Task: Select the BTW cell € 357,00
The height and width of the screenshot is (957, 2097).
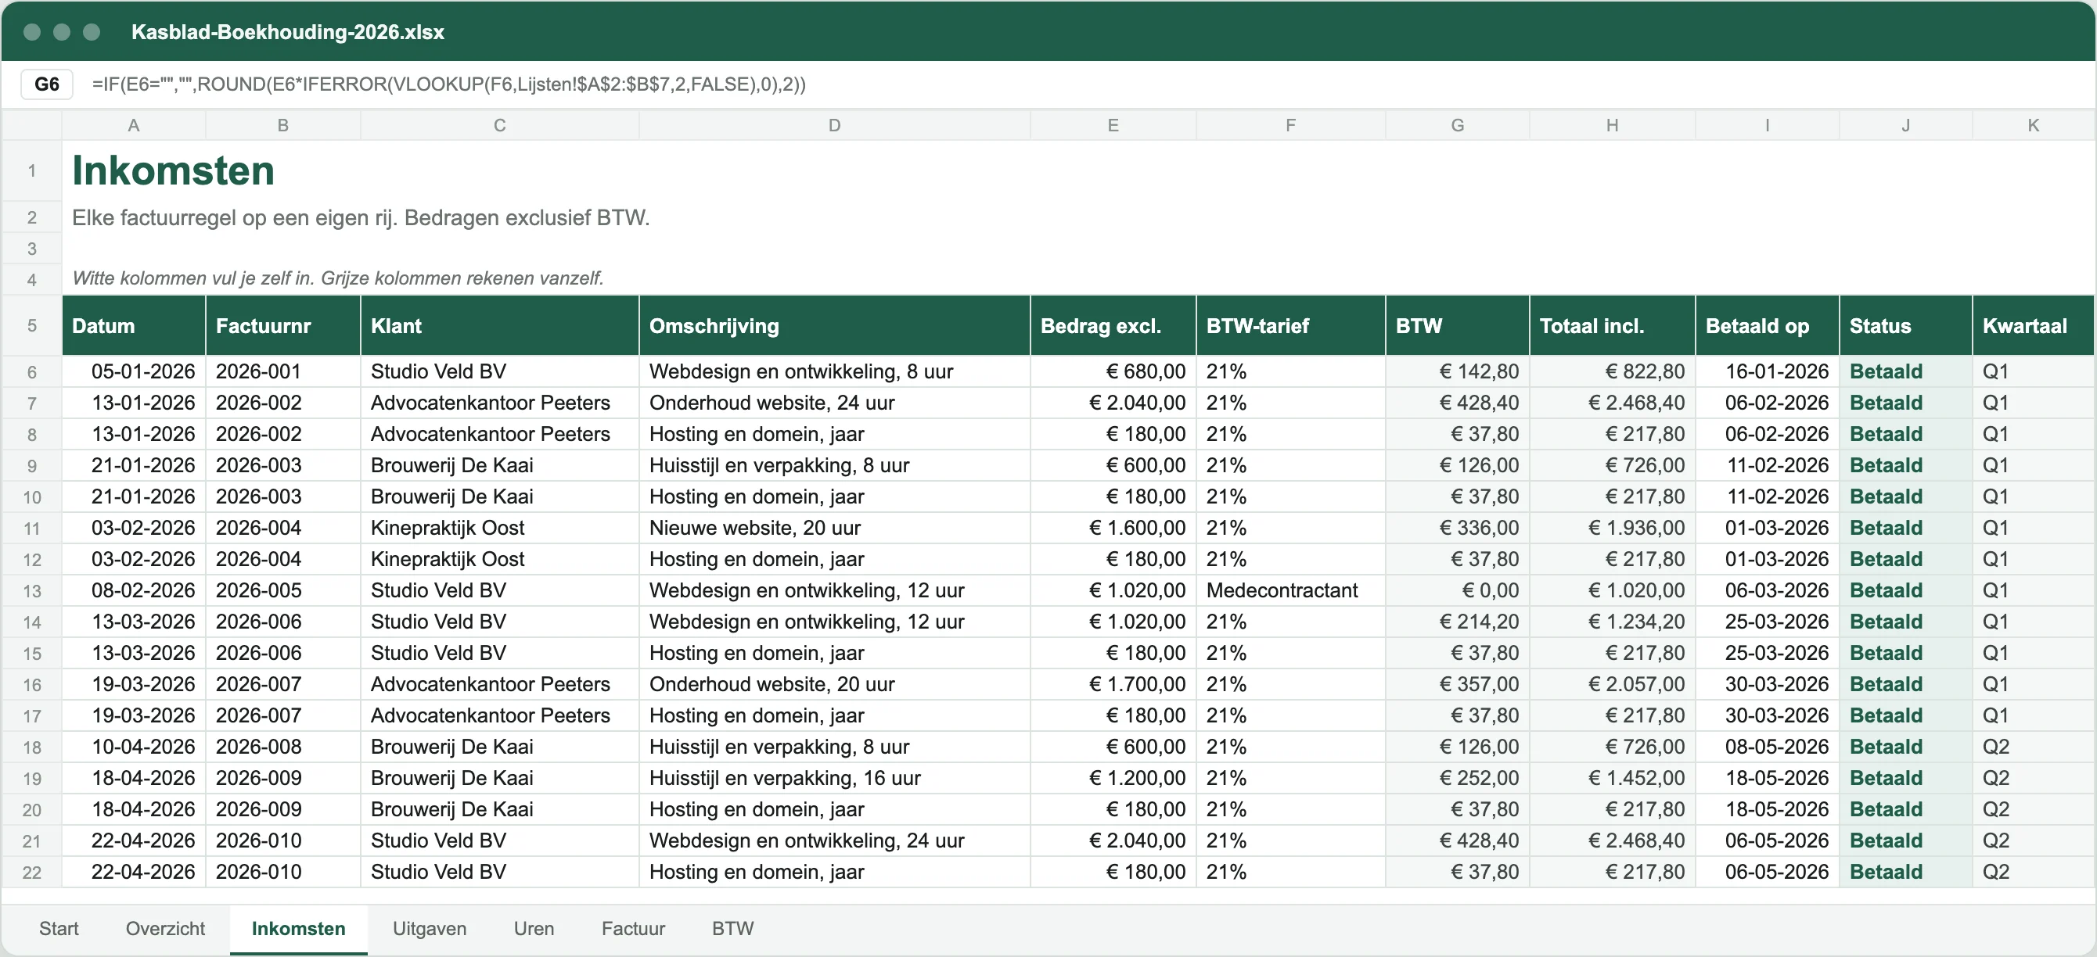Action: (x=1457, y=684)
